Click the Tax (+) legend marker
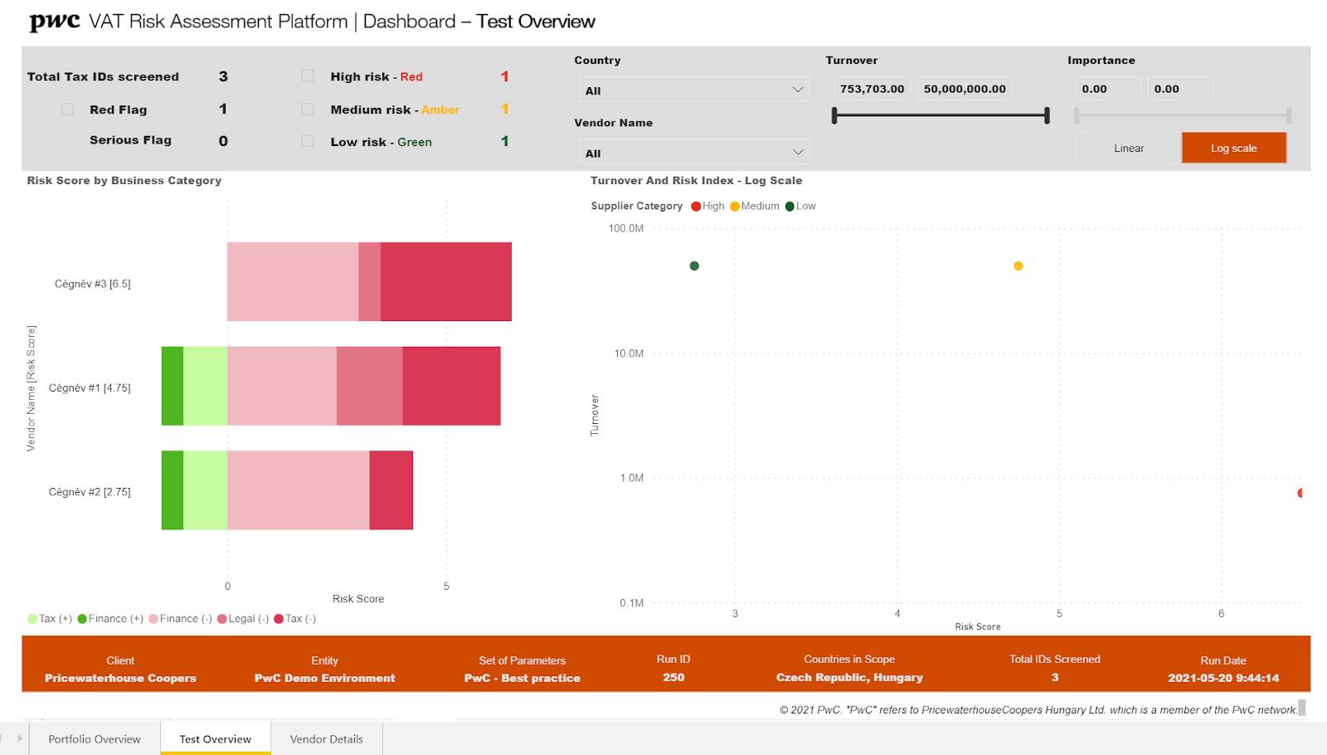Image resolution: width=1327 pixels, height=755 pixels. [32, 619]
